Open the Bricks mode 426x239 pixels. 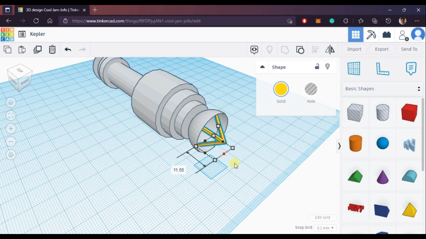point(387,35)
